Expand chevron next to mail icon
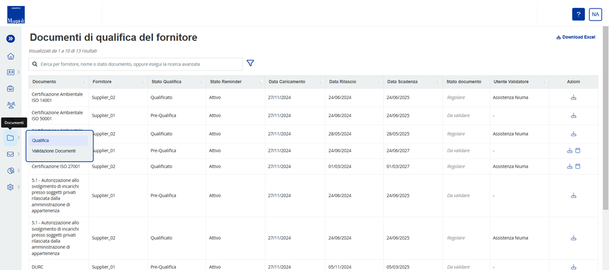 click(x=18, y=154)
